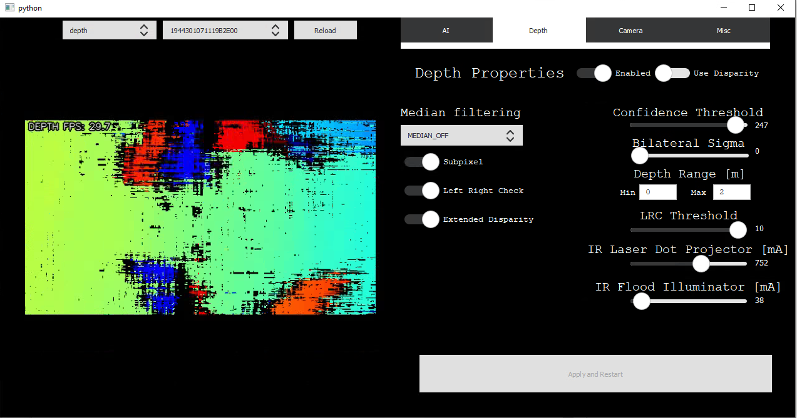
Task: Switch to the AI tab
Action: tap(446, 30)
